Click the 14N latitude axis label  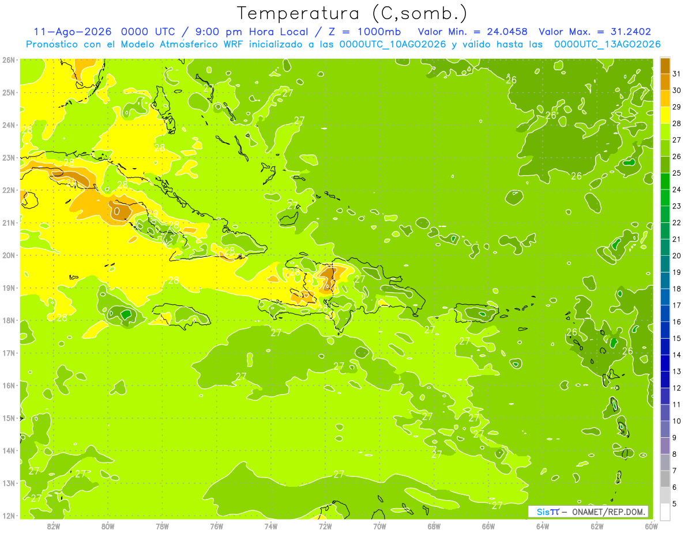(x=9, y=450)
